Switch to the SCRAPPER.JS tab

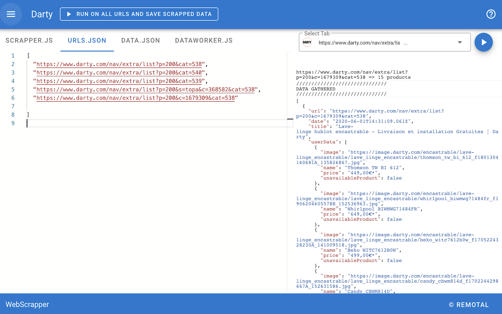pyautogui.click(x=29, y=40)
